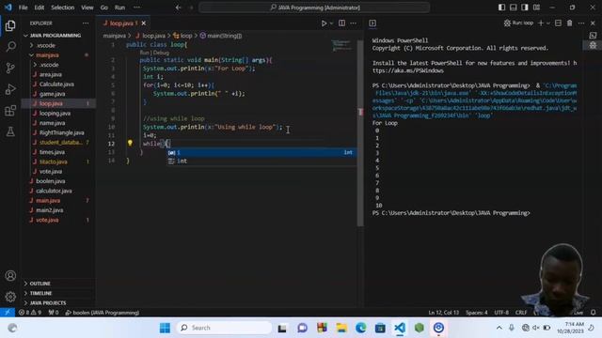Viewport: 602px width, 338px height.
Task: Open editor More Actions ellipsis
Action: click(354, 23)
